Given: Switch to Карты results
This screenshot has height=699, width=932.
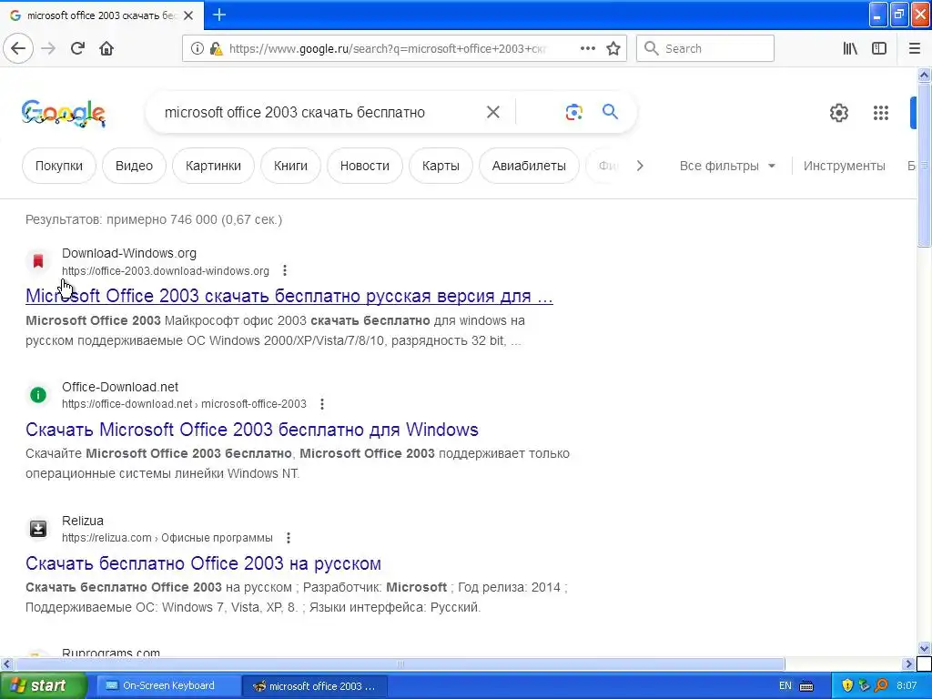Looking at the screenshot, I should (x=441, y=166).
